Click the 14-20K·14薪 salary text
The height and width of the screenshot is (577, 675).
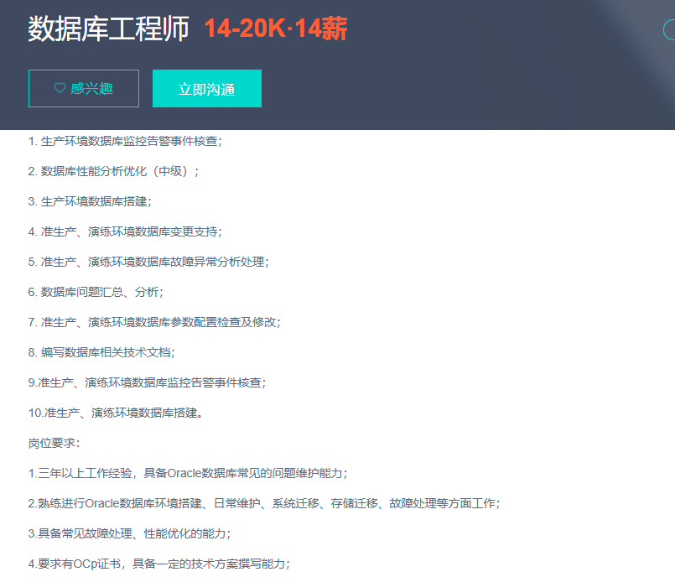276,29
